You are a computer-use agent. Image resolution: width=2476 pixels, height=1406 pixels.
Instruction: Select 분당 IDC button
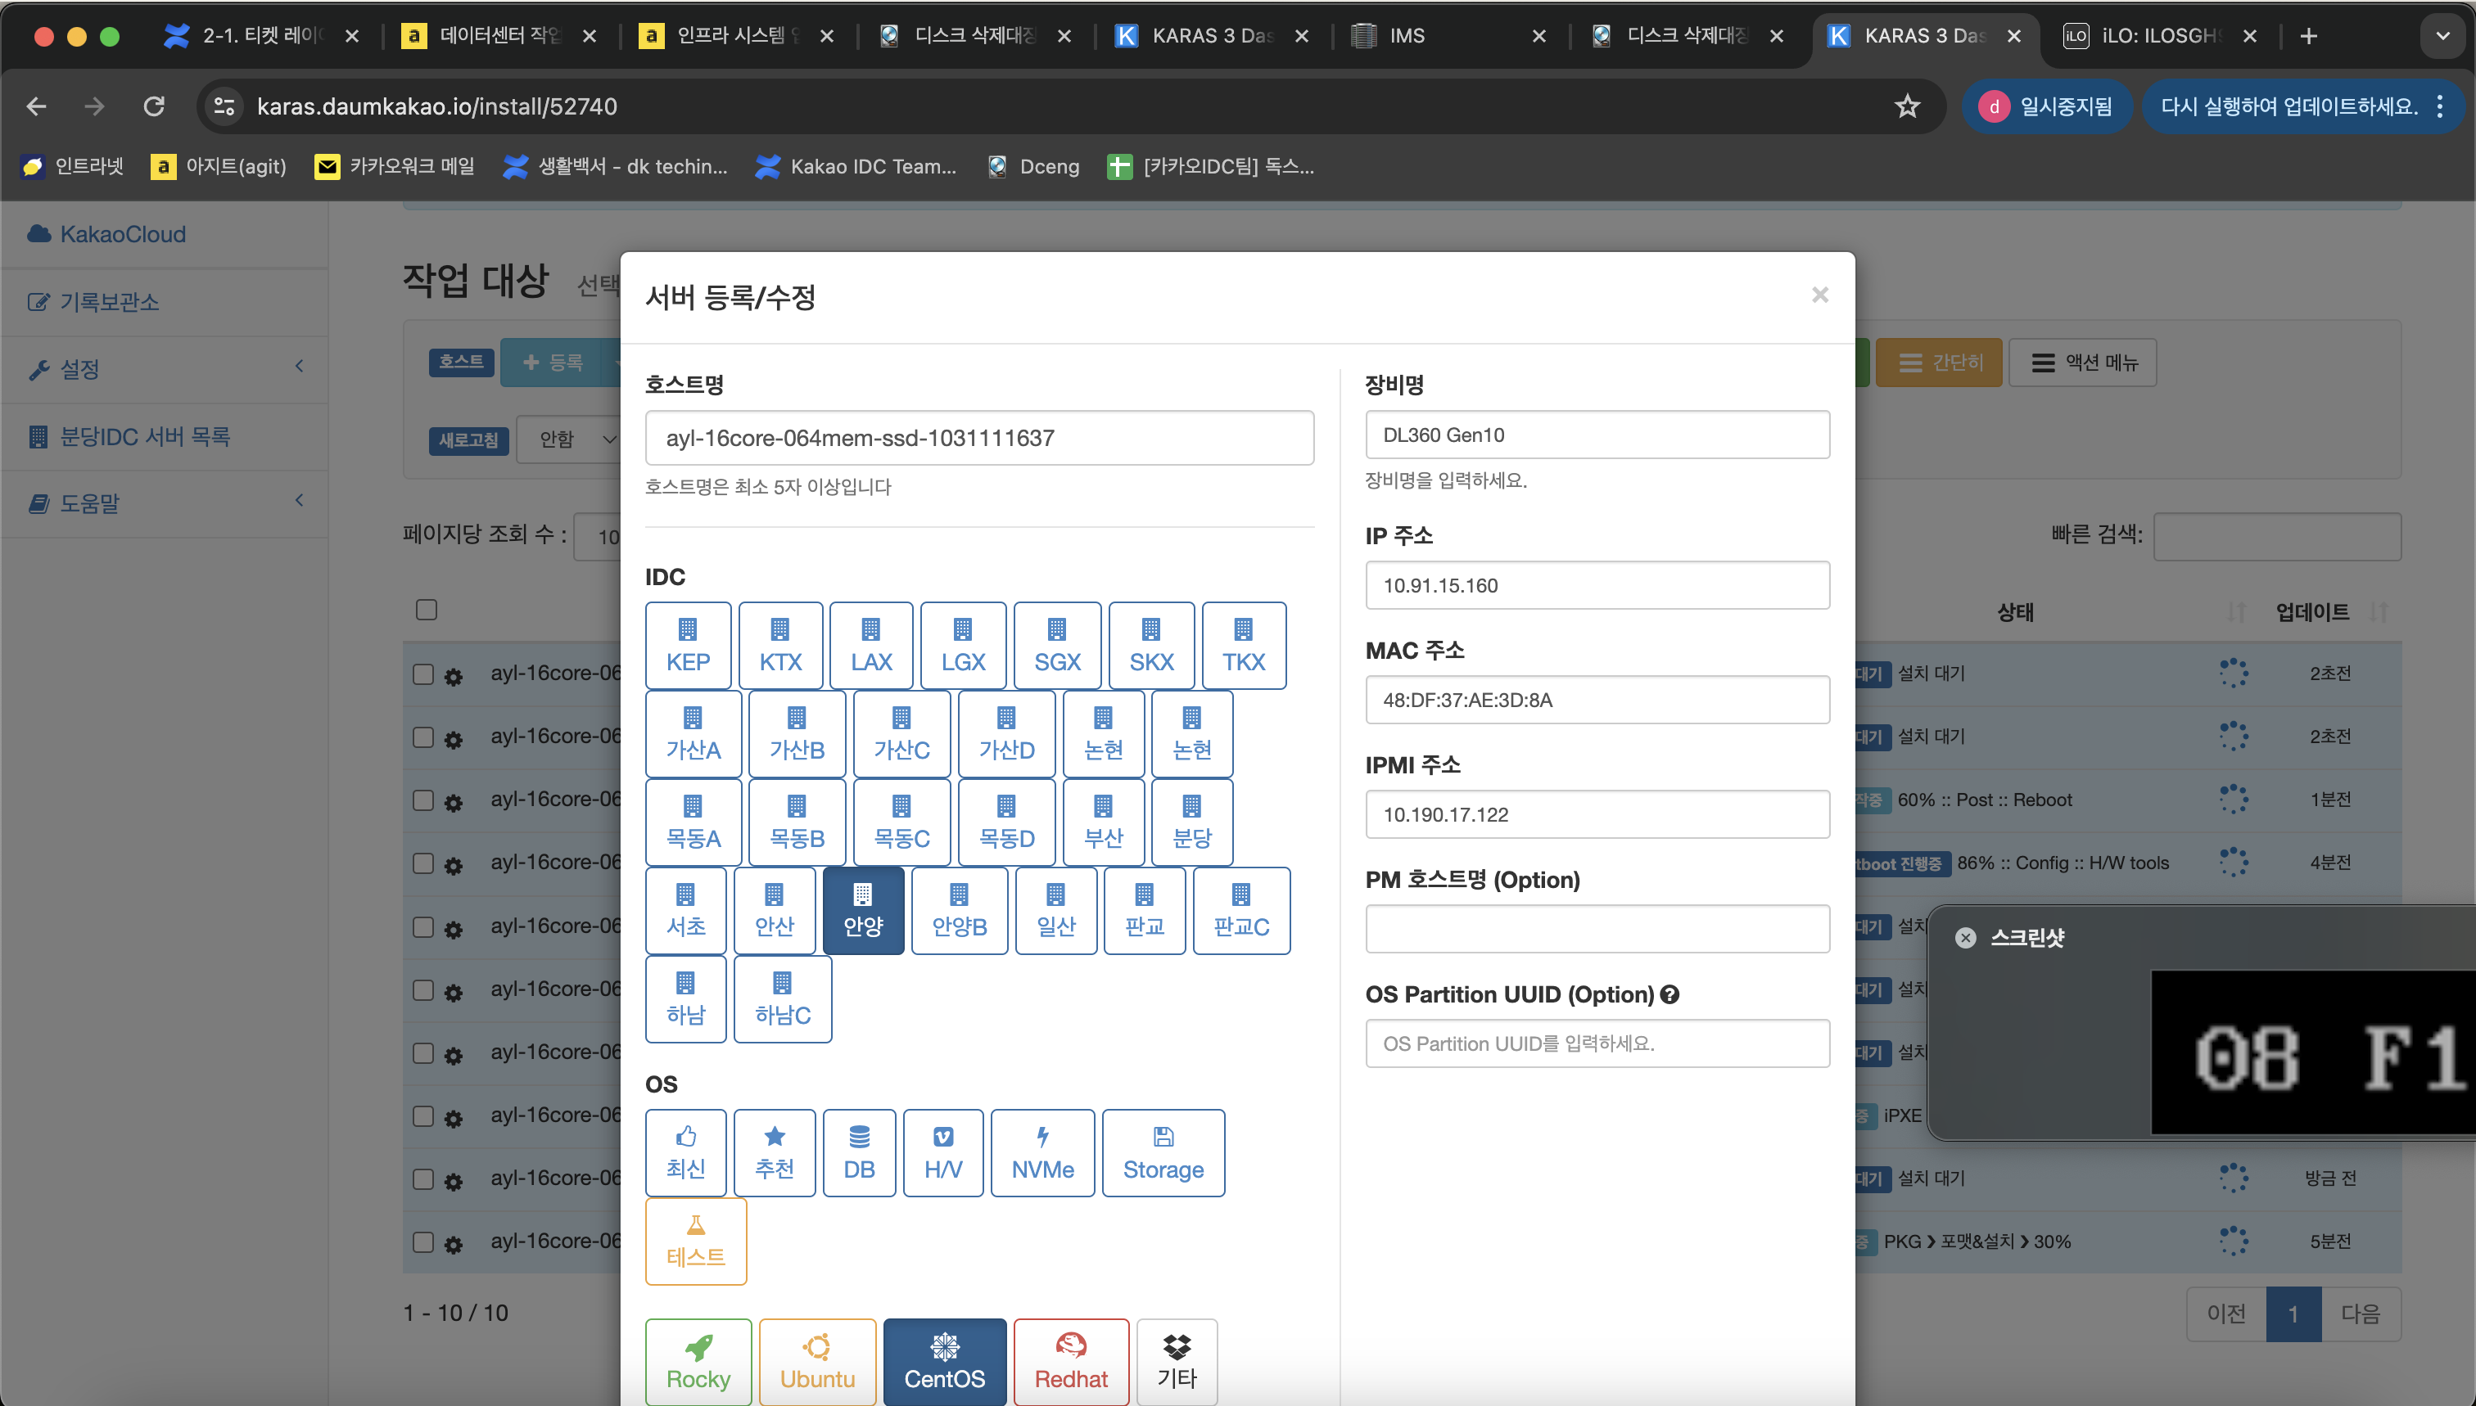click(1192, 822)
